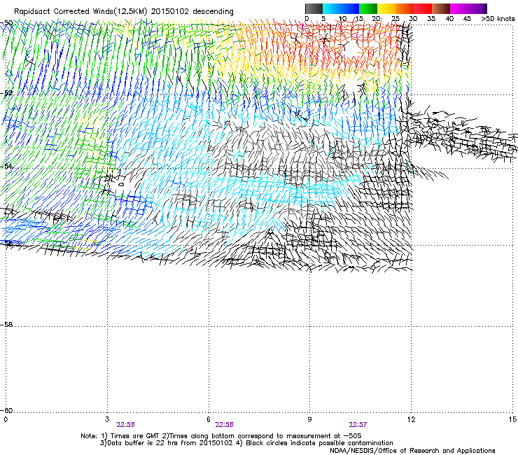
Task: Click the '10' label under the color scale
Action: [342, 18]
